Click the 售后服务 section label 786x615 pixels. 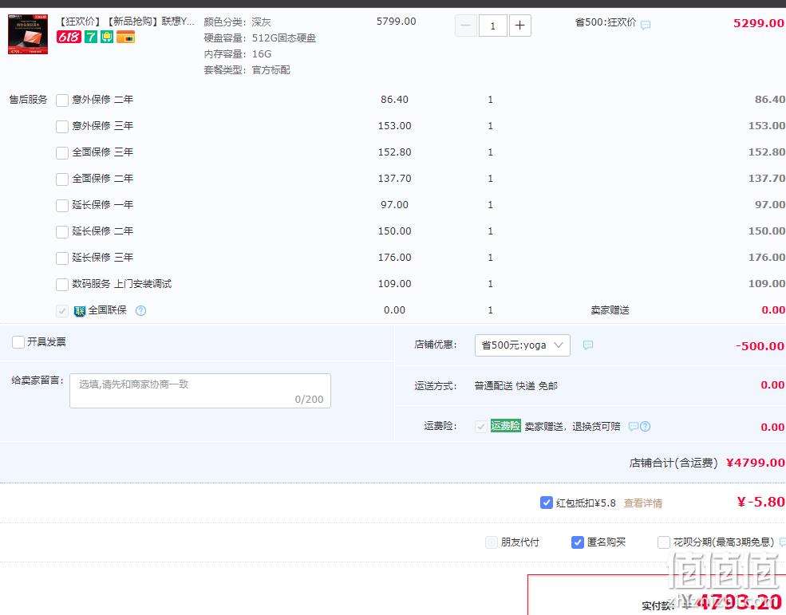coord(28,100)
